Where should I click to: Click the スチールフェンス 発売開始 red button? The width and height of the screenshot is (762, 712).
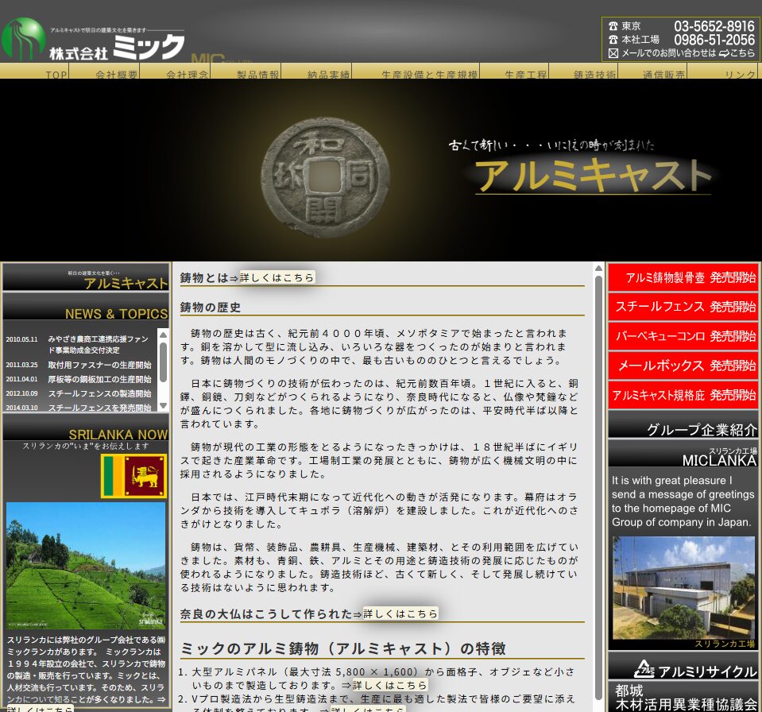click(x=683, y=307)
